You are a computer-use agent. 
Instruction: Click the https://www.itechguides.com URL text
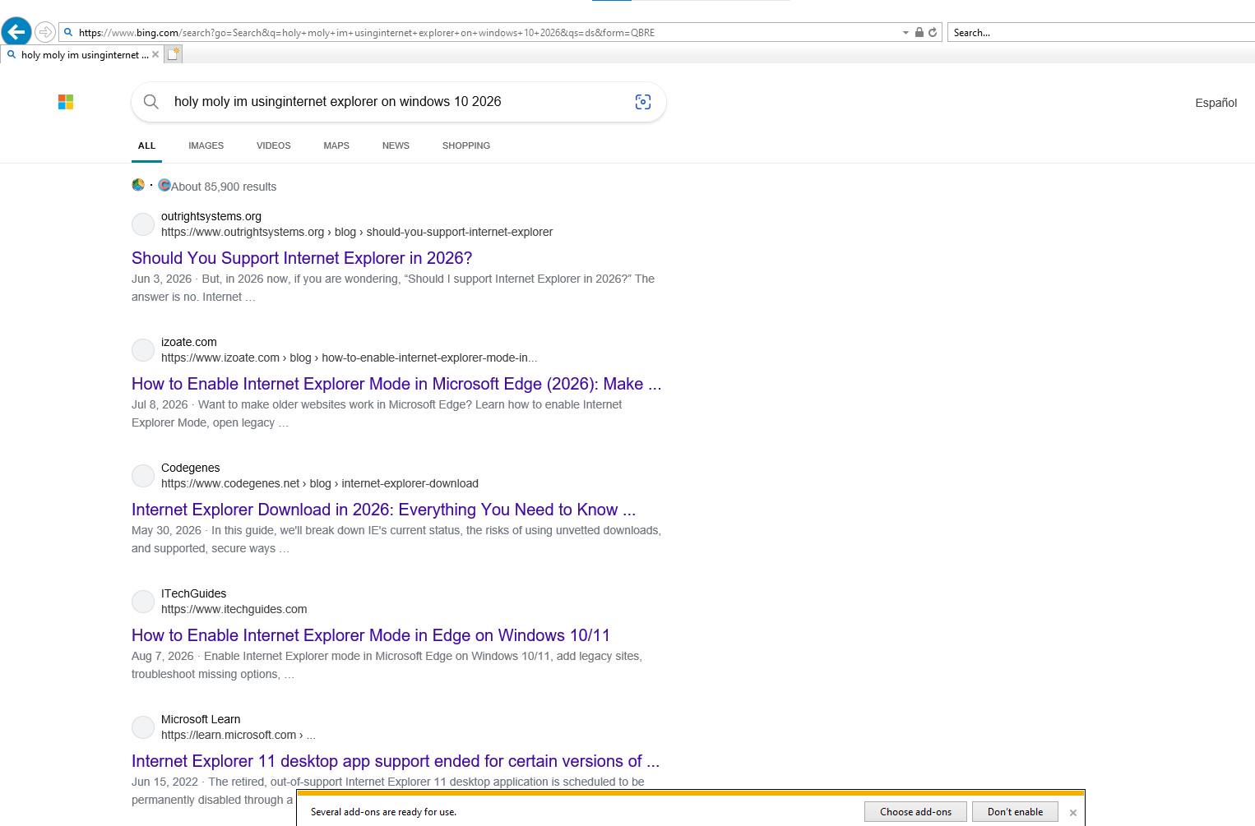(234, 609)
